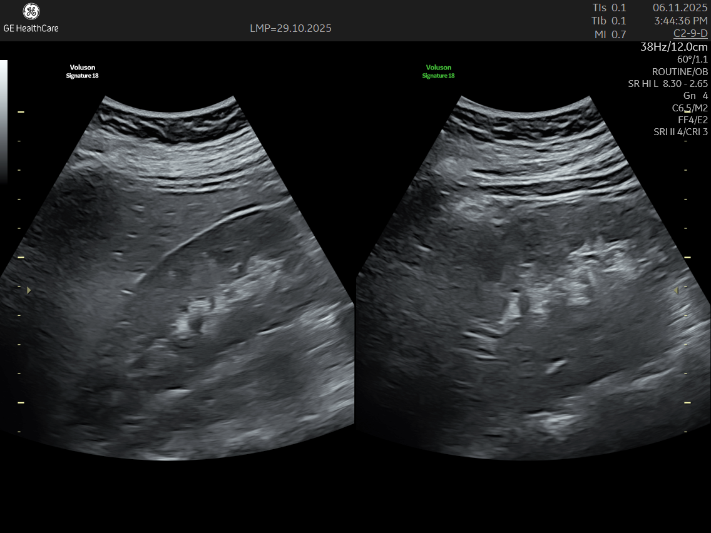Select the C2-9-D probe label

[x=690, y=33]
